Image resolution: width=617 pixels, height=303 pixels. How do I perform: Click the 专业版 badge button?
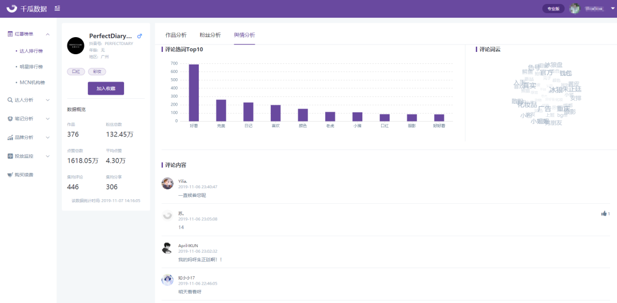coord(554,8)
